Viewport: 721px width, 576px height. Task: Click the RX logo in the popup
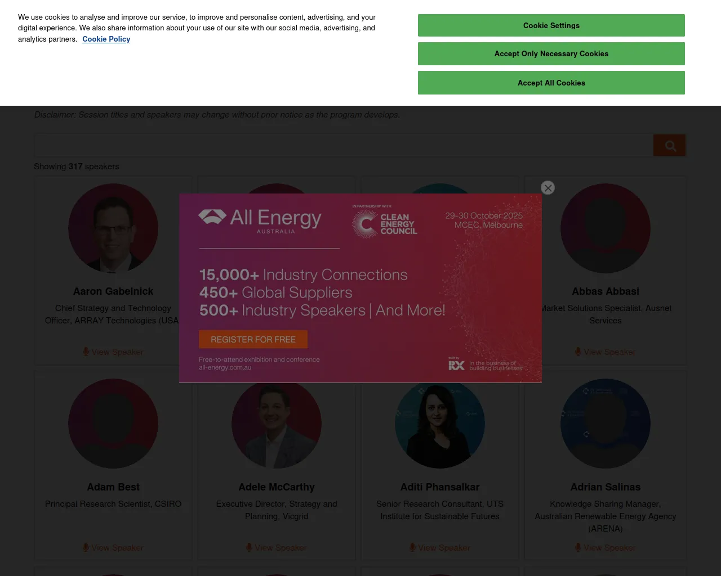(457, 365)
